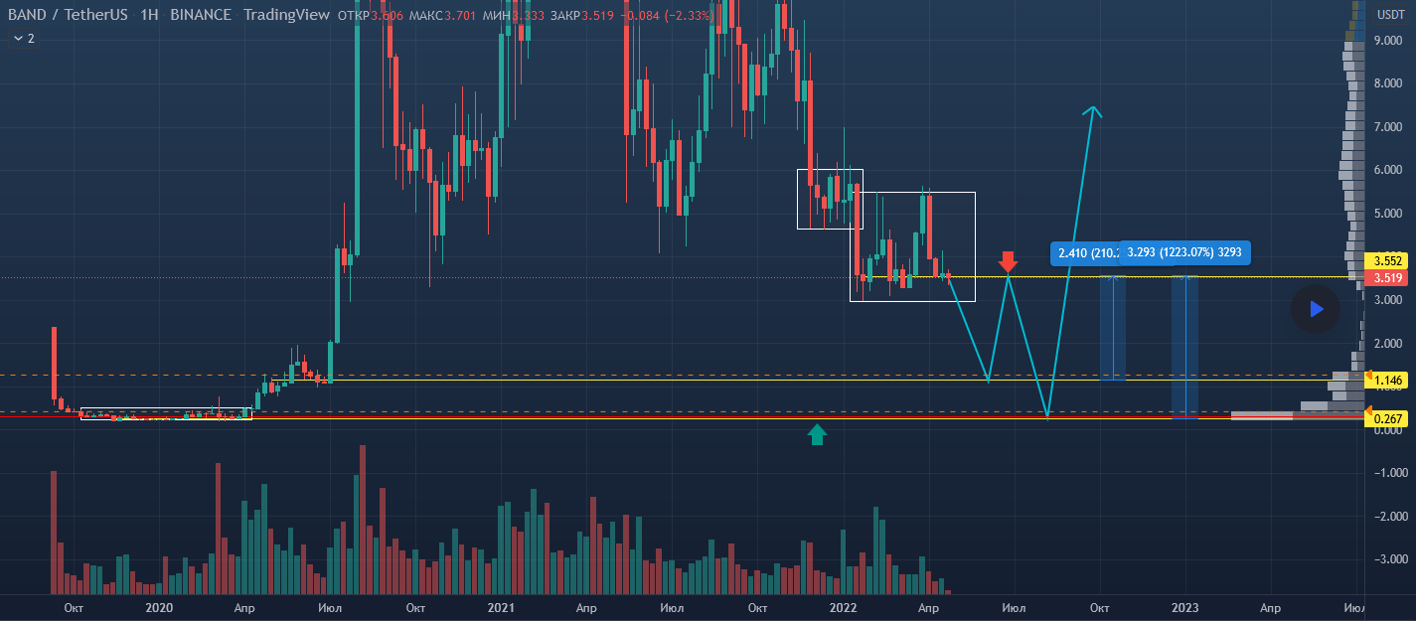Click the 6.000 price axis label
The image size is (1416, 621).
[1388, 170]
